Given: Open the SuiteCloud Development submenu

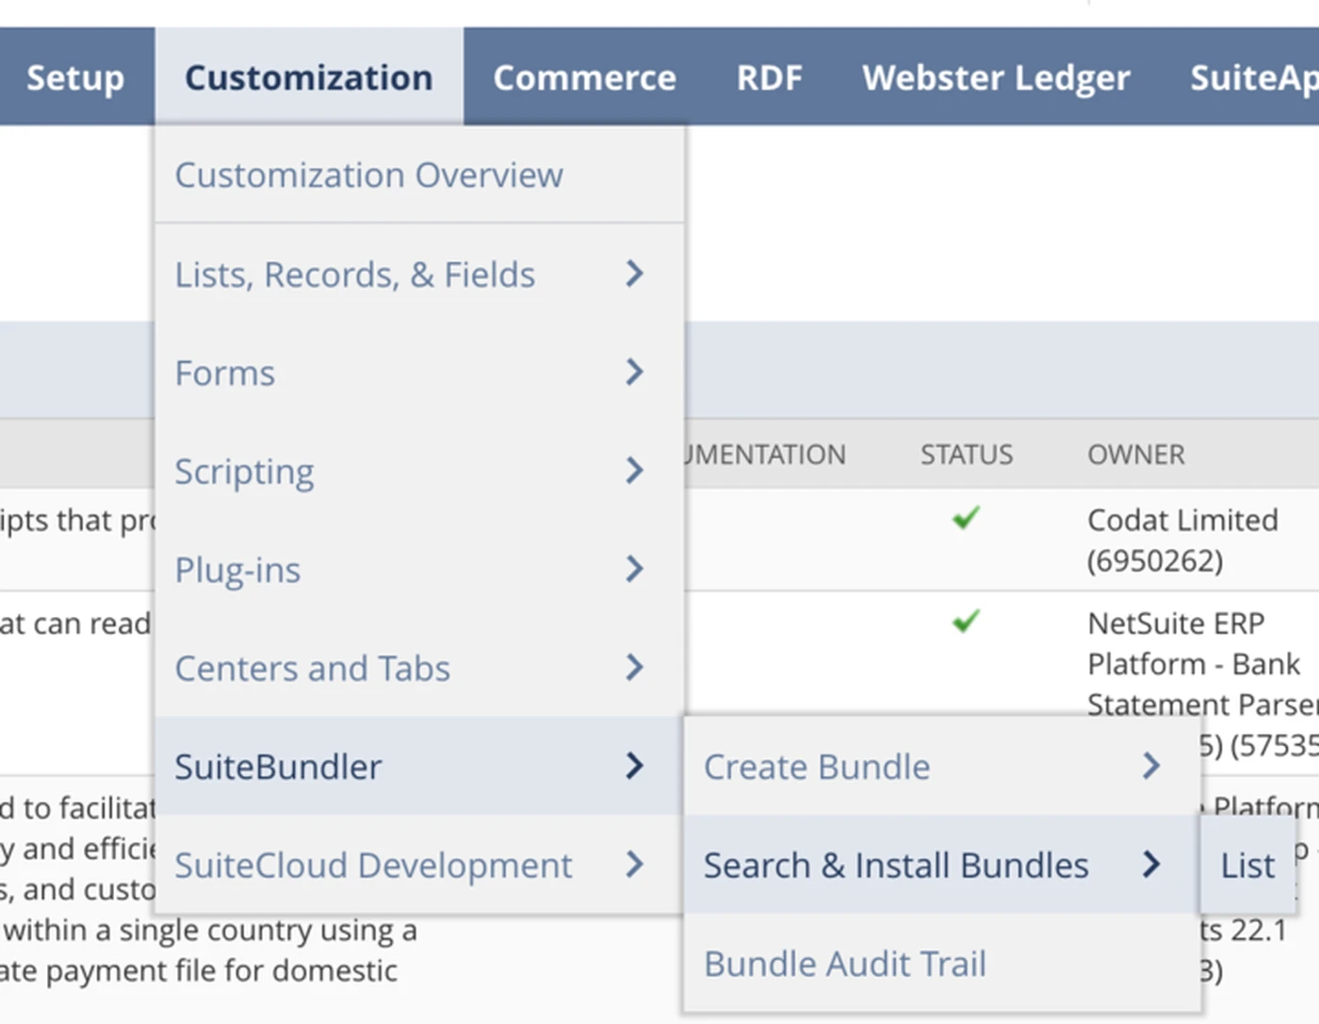Looking at the screenshot, I should pos(419,865).
